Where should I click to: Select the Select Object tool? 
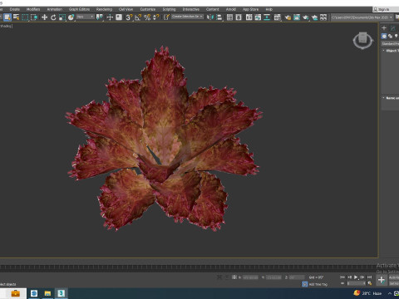(7, 17)
